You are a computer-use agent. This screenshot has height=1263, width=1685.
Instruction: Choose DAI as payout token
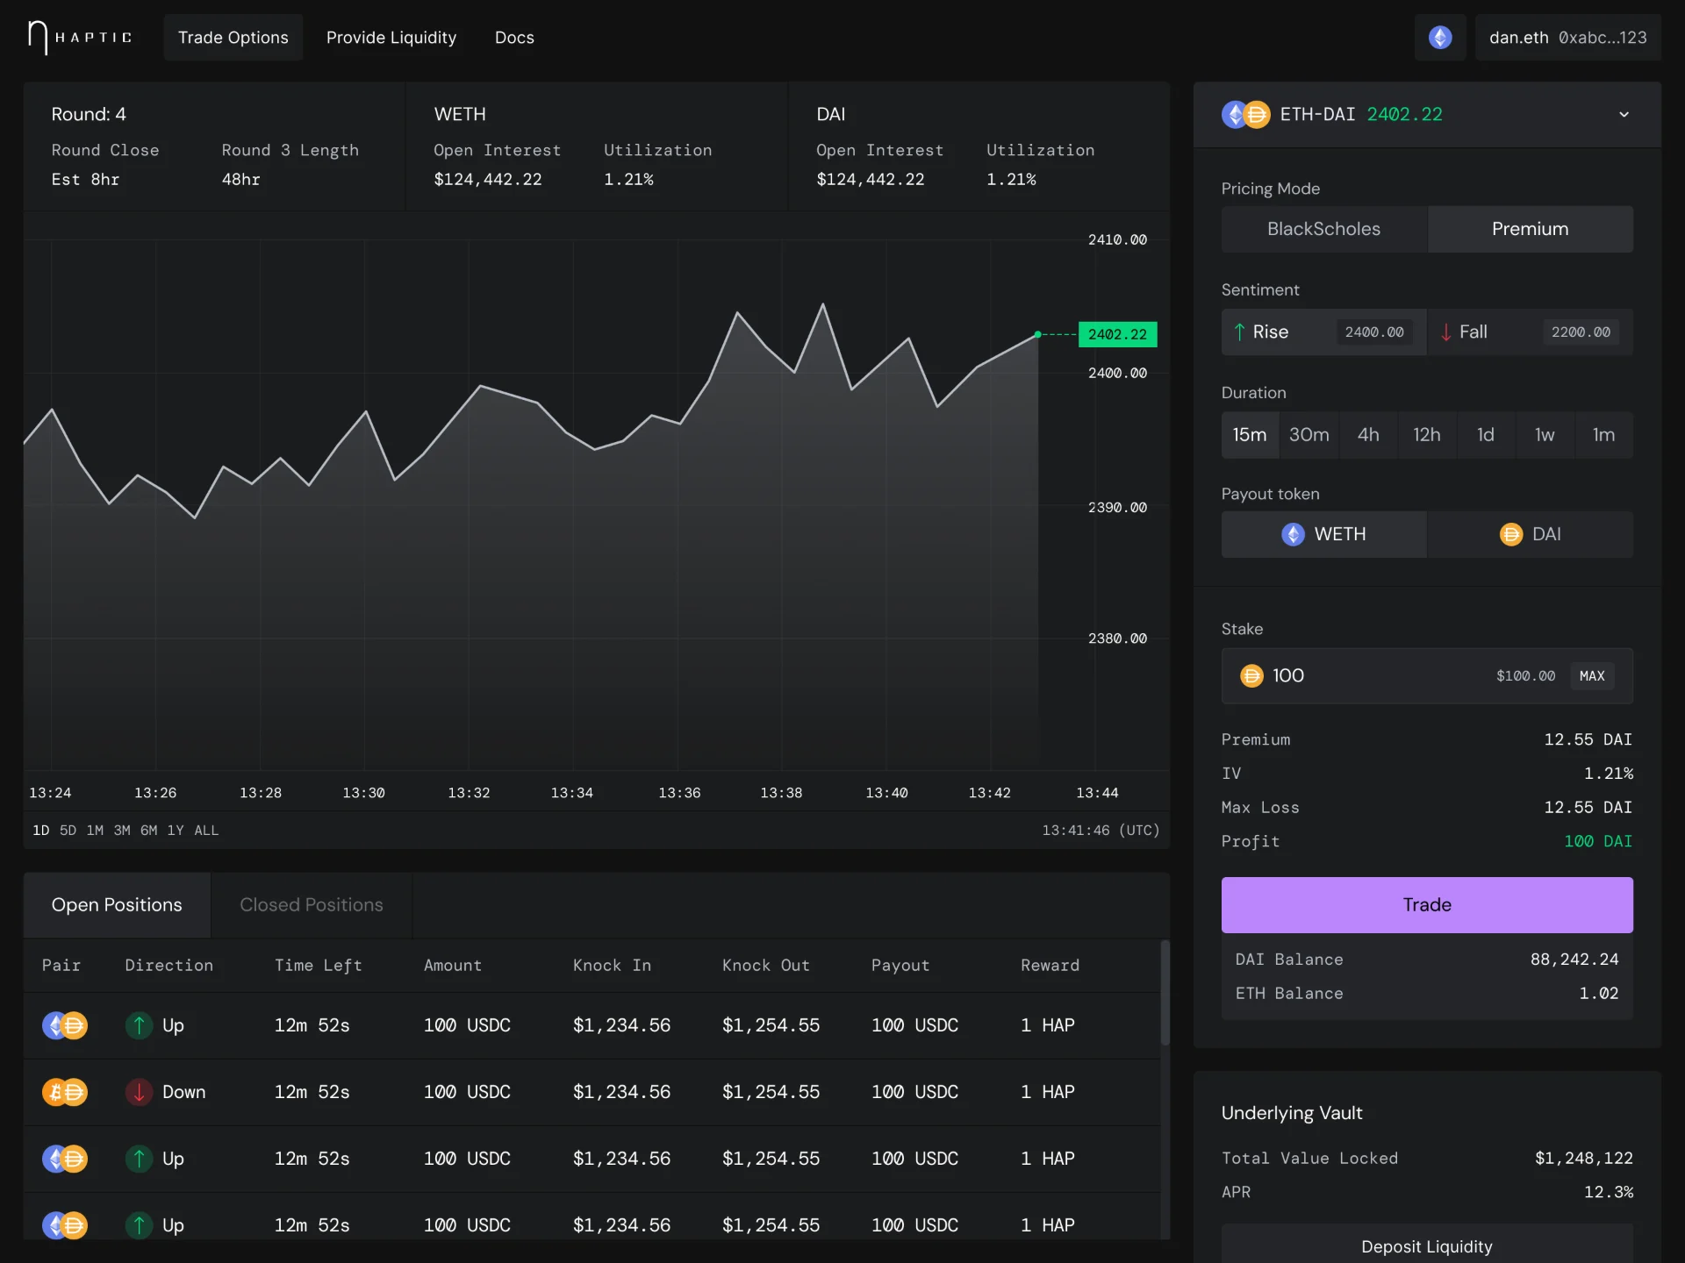(1531, 534)
